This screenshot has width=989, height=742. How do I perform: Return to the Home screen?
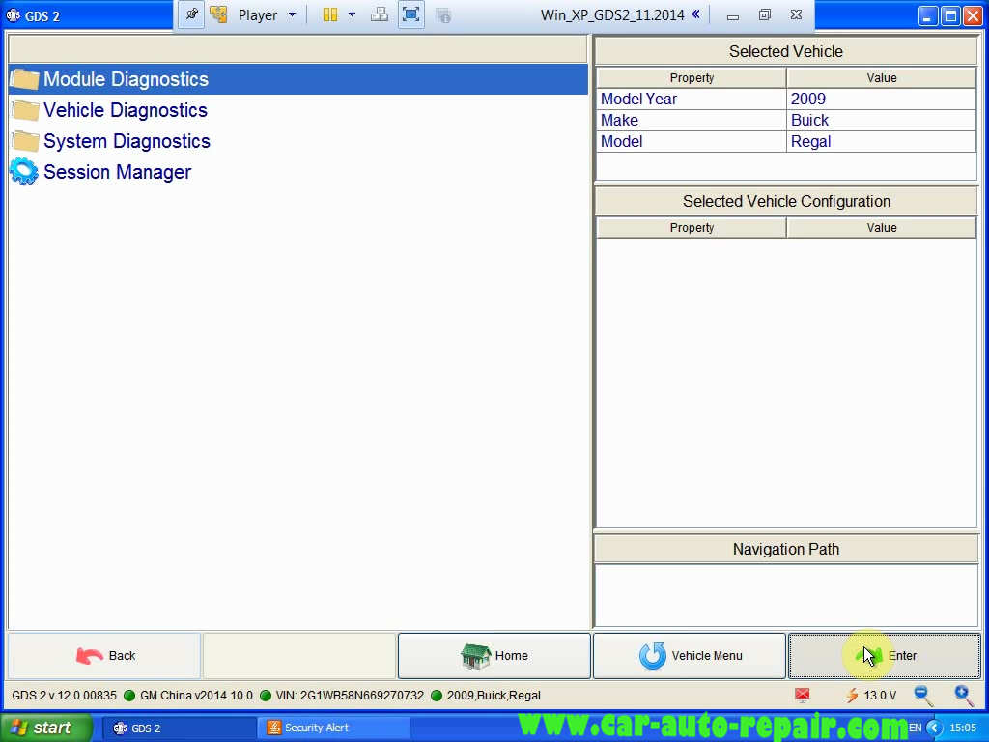click(x=494, y=656)
